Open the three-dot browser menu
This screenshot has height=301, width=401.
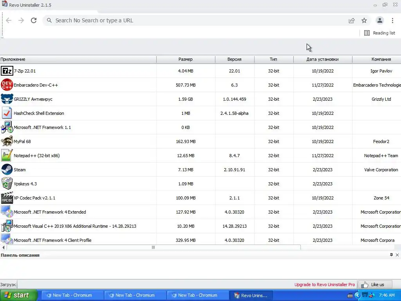392,20
